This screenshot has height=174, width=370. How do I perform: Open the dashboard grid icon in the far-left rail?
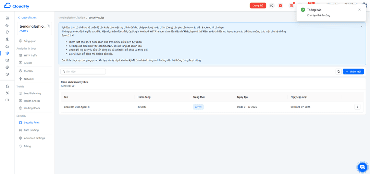pyautogui.click(x=7, y=18)
